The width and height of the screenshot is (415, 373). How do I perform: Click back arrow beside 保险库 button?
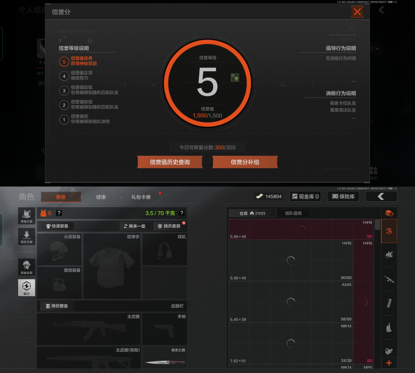coord(381,196)
